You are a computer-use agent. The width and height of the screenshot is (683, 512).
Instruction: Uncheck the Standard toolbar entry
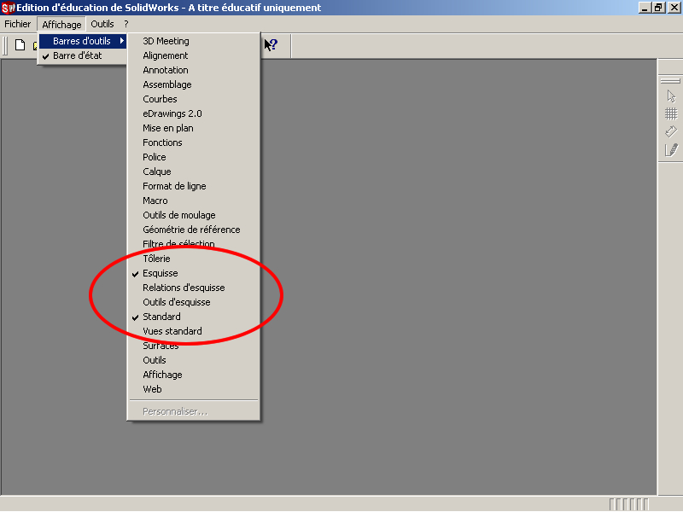[x=194, y=317]
